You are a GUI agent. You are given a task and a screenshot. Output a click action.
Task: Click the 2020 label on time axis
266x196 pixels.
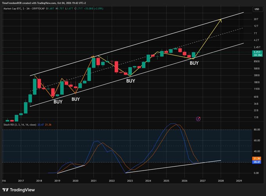(x=75, y=181)
